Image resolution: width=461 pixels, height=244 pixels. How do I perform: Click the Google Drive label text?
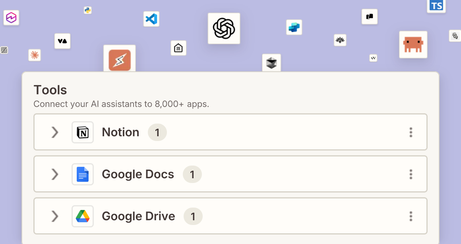138,216
